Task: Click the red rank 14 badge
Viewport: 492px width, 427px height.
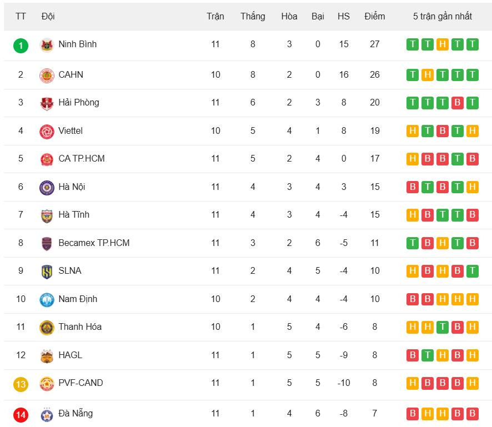Action: 21,414
